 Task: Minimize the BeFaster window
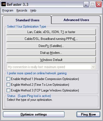[86, 4]
